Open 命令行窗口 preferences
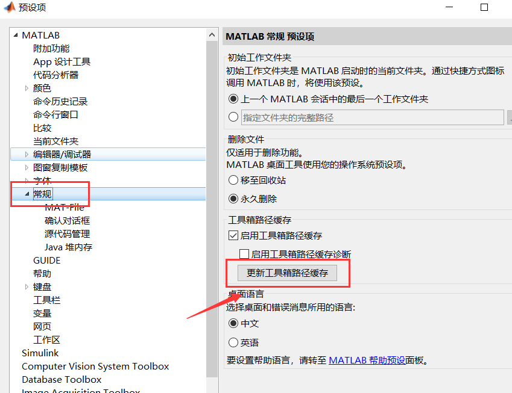 coord(55,115)
